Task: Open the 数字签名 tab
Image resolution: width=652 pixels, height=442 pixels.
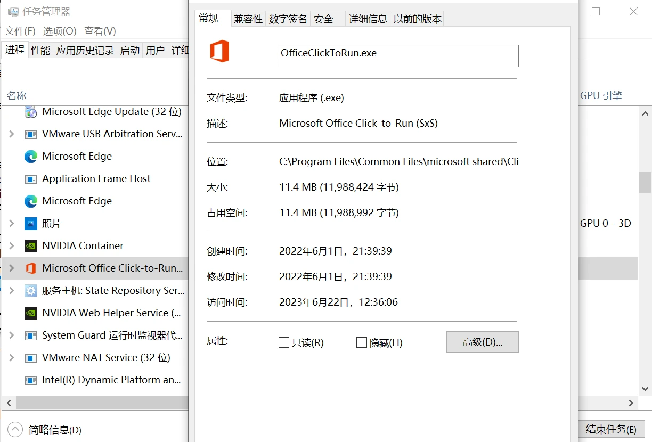Action: (x=288, y=19)
